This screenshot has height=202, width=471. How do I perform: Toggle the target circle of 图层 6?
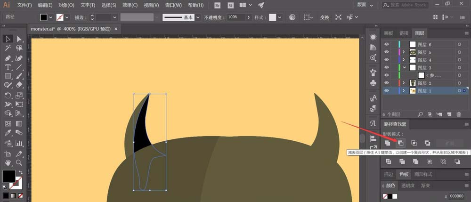(459, 44)
